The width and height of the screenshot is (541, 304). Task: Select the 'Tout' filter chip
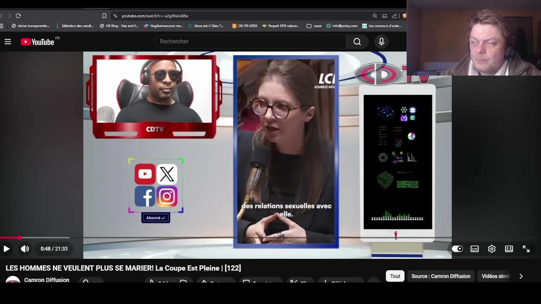(395, 276)
